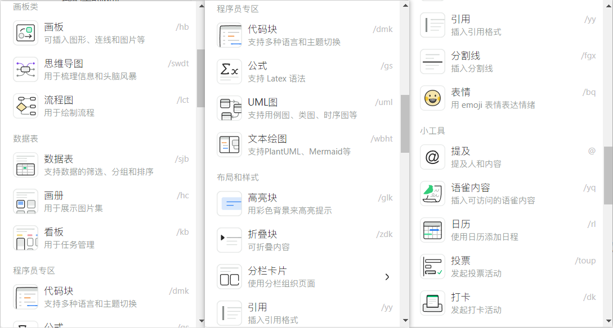Click the left panel scrollbar up arrow

[202, 6]
